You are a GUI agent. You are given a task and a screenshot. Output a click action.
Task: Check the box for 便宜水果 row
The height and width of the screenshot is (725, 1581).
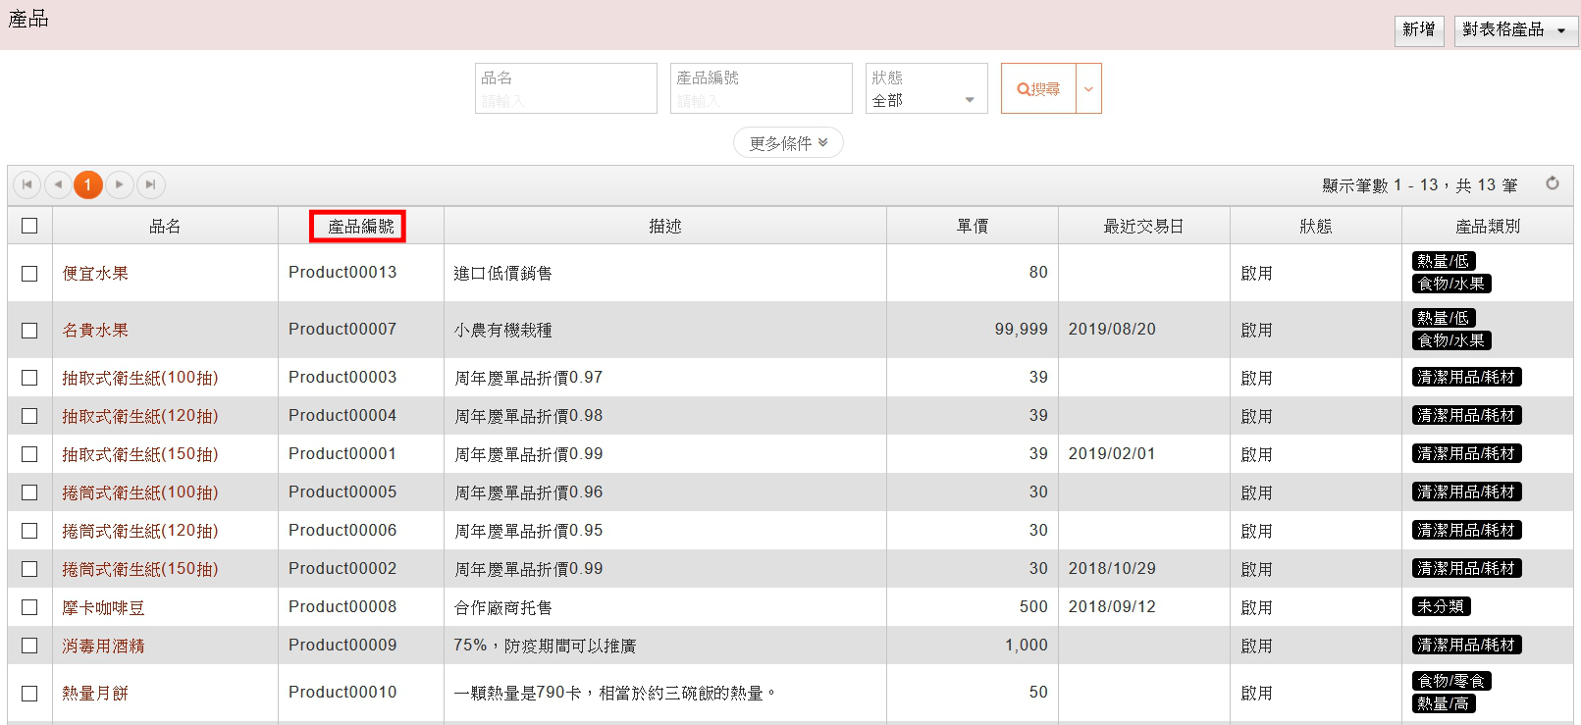tap(29, 274)
